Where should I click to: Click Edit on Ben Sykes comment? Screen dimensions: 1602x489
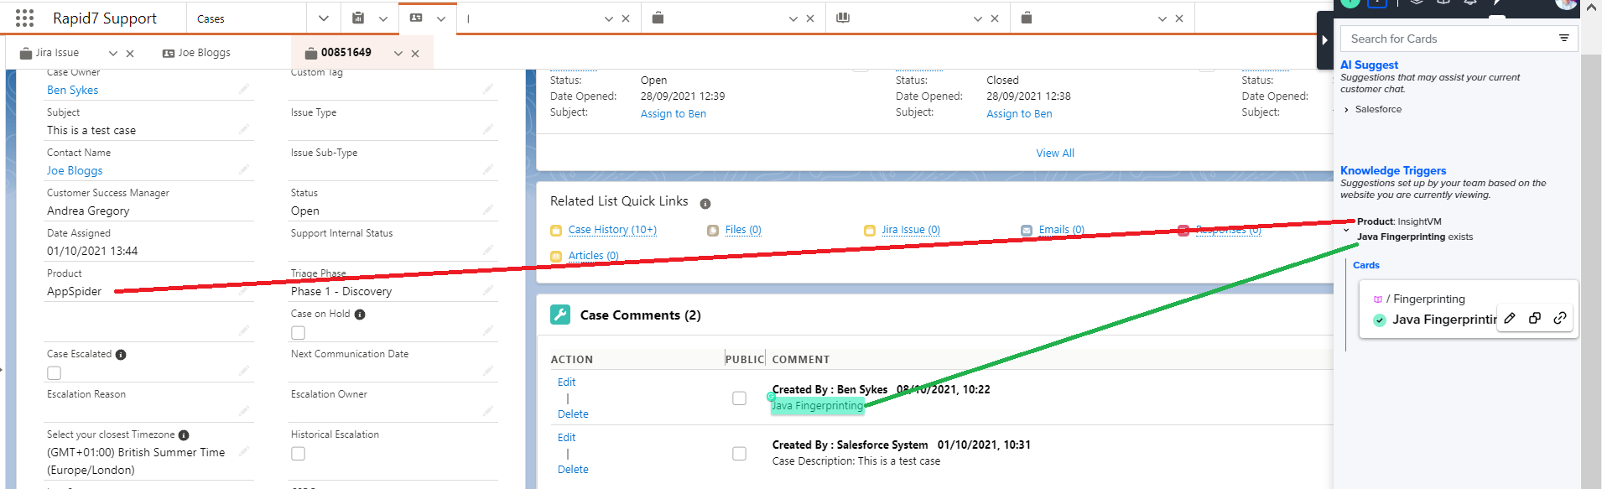(x=567, y=382)
